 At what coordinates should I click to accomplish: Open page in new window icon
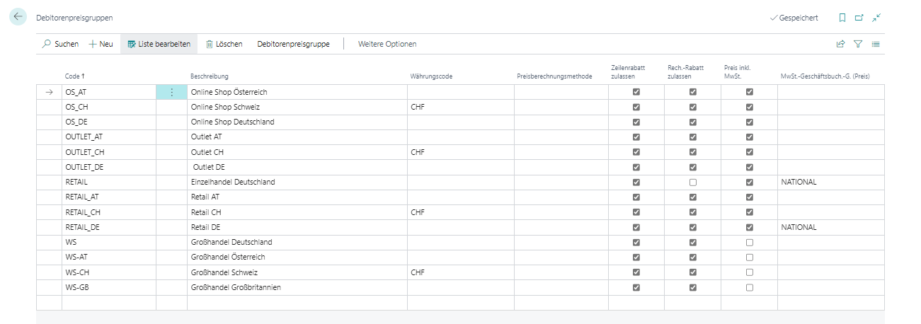point(859,18)
